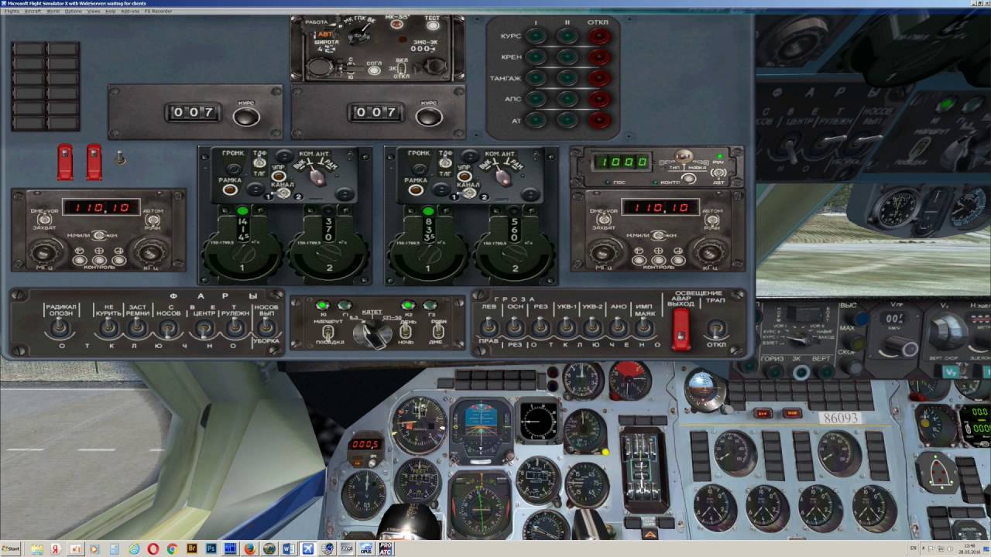991x557 pixels.
Task: Toggle the ЗАСТ РЕМНИ switch
Action: (x=138, y=328)
